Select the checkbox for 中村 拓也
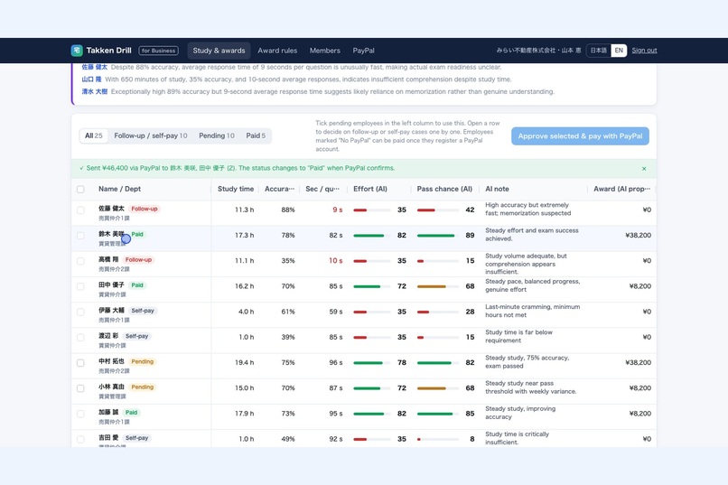 point(80,363)
